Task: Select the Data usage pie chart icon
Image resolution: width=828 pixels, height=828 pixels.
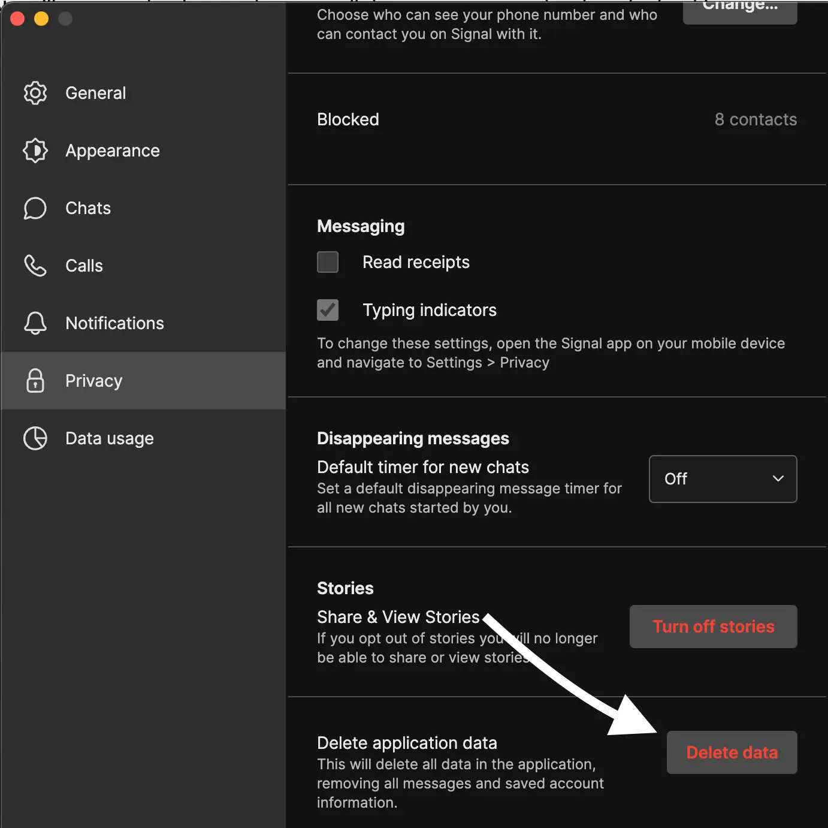Action: click(x=36, y=438)
